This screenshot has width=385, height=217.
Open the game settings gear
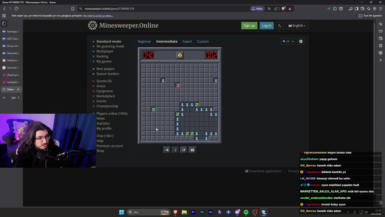tap(301, 41)
